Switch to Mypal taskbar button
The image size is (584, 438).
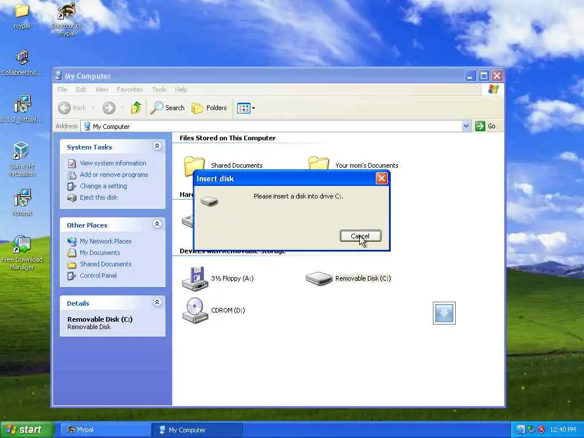pos(106,430)
